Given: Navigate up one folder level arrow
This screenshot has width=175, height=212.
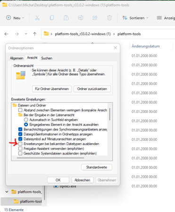Looking at the screenshot, I should coord(35,34).
